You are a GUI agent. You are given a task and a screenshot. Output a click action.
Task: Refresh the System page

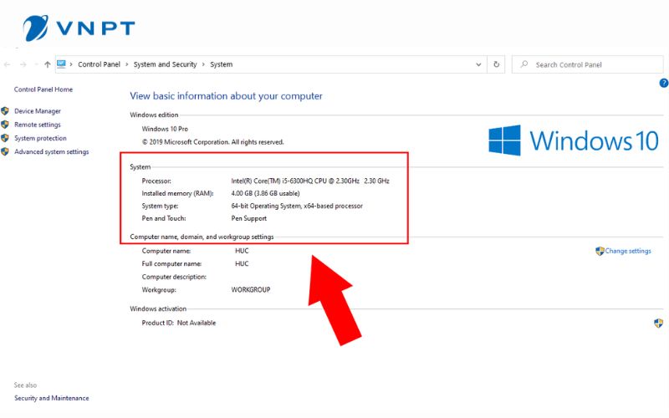pos(497,64)
